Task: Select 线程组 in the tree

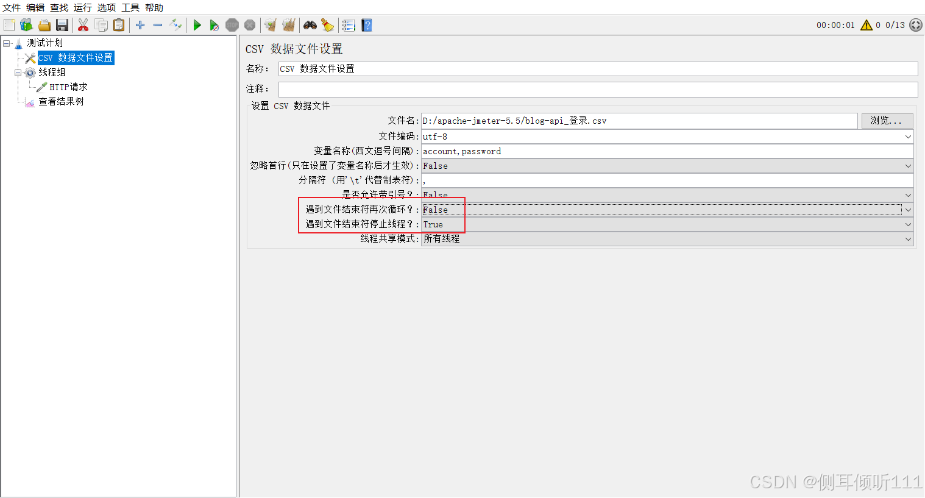Action: coord(52,72)
